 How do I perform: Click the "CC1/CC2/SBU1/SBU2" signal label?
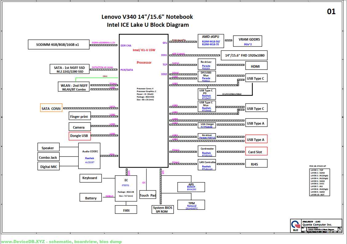click(x=232, y=94)
